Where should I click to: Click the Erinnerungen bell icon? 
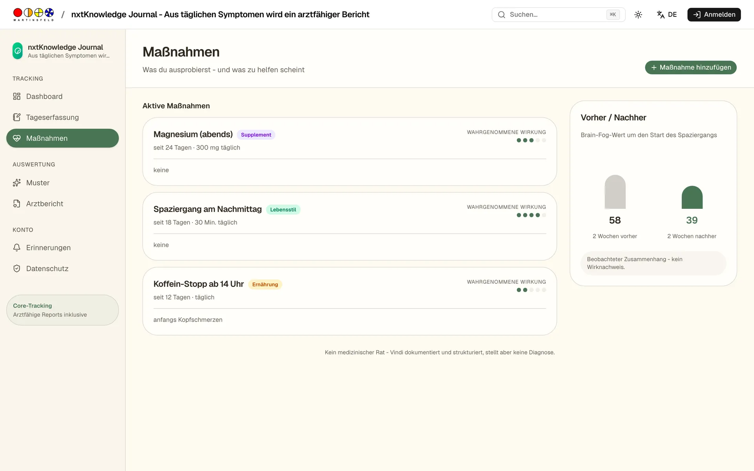coord(16,248)
